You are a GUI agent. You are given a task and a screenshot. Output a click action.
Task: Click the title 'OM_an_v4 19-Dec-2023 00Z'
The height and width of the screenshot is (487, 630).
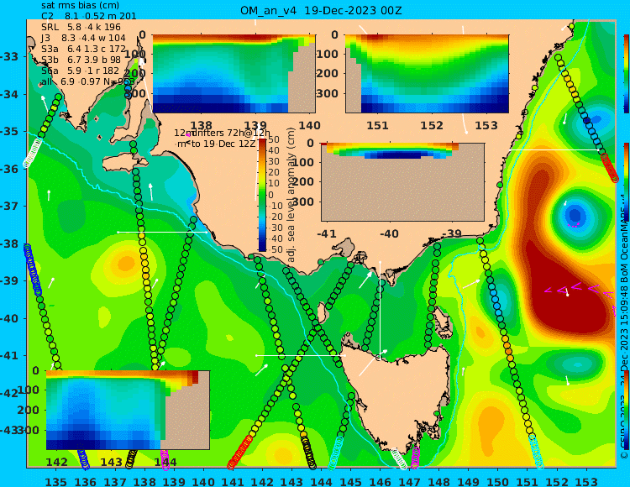[321, 10]
